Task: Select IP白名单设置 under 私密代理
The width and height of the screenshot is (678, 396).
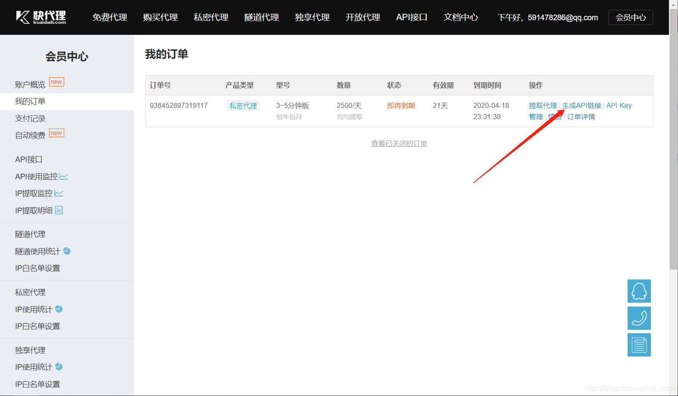Action: 37,326
